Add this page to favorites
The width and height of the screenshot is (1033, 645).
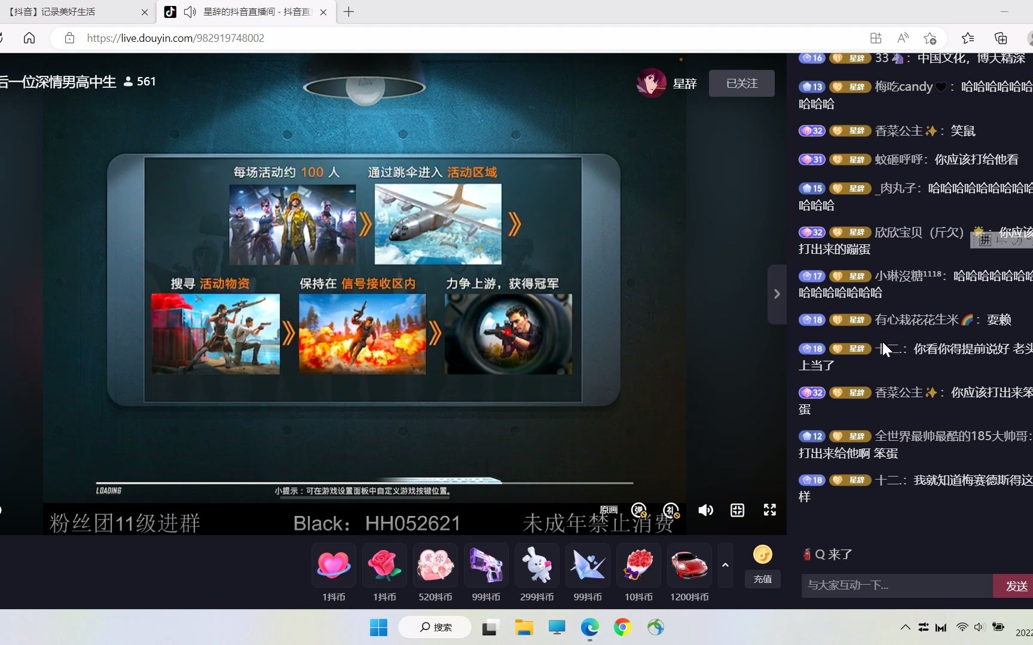[x=930, y=38]
